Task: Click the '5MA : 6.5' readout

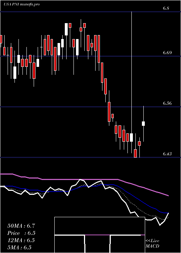Action: (x=19, y=248)
